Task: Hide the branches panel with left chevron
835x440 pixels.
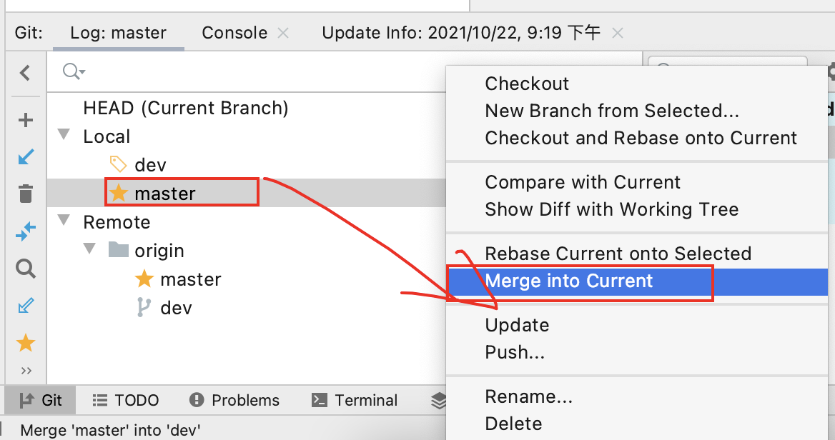Action: [x=26, y=73]
